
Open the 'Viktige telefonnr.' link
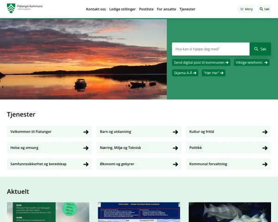pyautogui.click(x=252, y=62)
